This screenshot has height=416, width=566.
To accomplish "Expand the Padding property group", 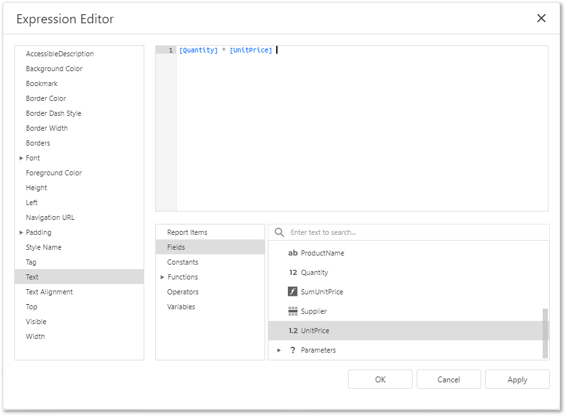I will pos(21,232).
